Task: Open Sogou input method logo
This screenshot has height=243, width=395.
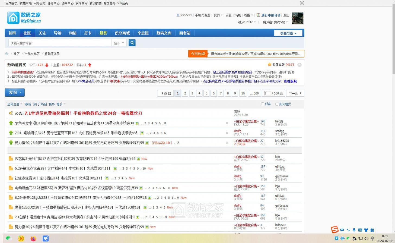Action: (335, 230)
